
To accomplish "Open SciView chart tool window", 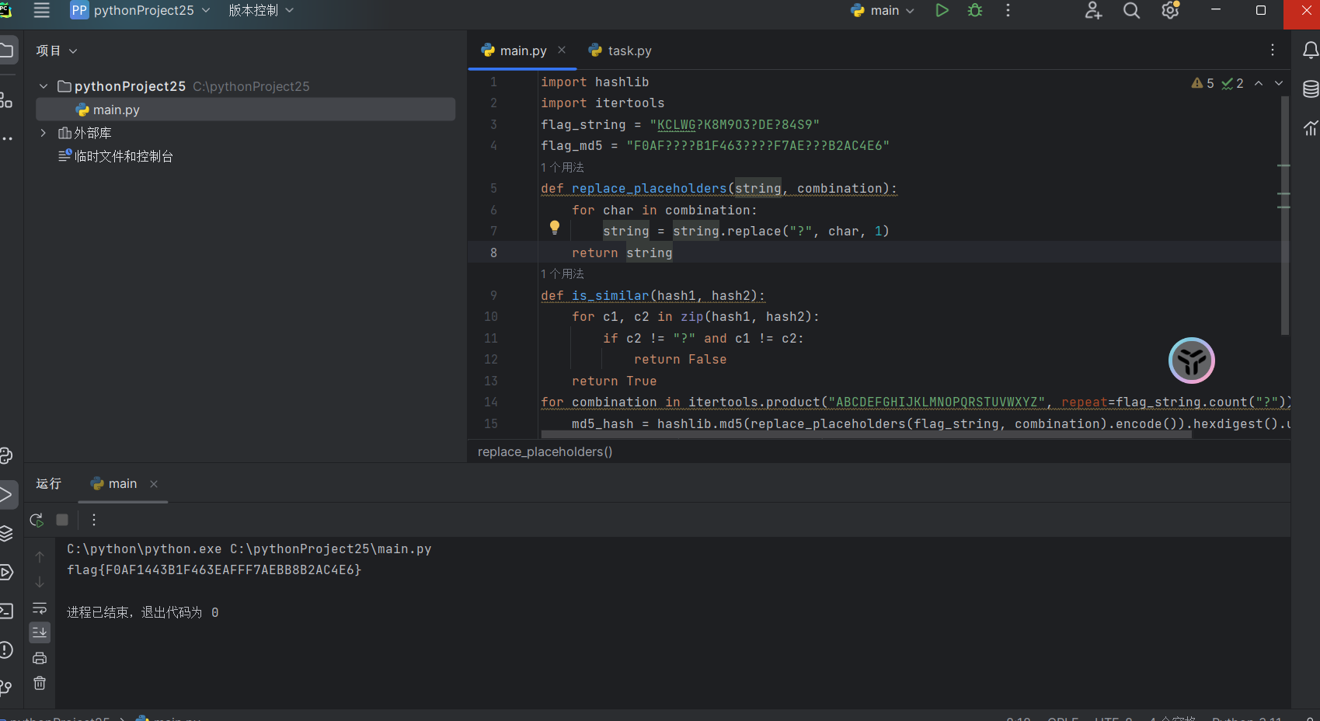I will (1310, 128).
